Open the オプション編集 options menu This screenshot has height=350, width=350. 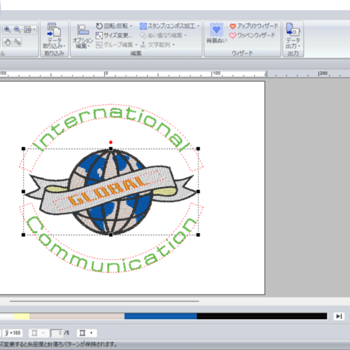tap(83, 36)
